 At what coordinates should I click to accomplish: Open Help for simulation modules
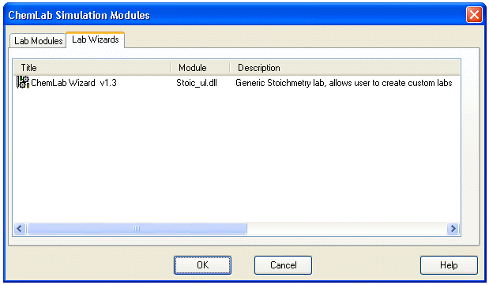click(449, 265)
